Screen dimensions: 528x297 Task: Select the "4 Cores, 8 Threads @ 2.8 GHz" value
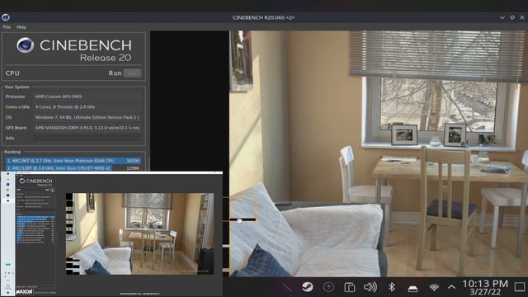pos(65,106)
